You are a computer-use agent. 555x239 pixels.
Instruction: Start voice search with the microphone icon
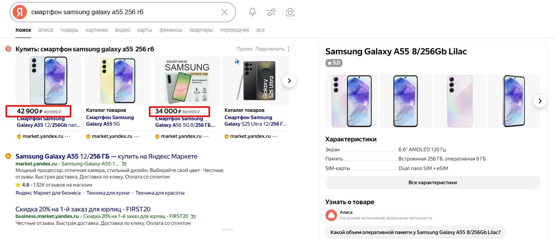click(x=253, y=12)
